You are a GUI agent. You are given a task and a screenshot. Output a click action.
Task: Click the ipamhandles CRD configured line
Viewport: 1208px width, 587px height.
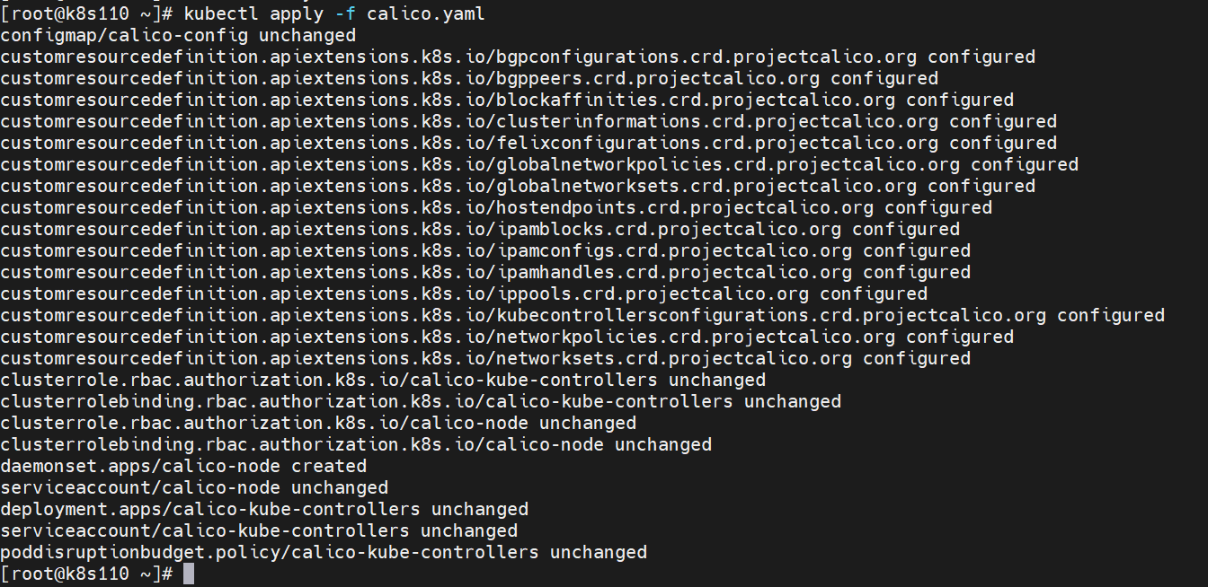485,272
